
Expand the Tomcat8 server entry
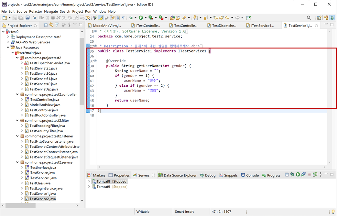(x=89, y=181)
